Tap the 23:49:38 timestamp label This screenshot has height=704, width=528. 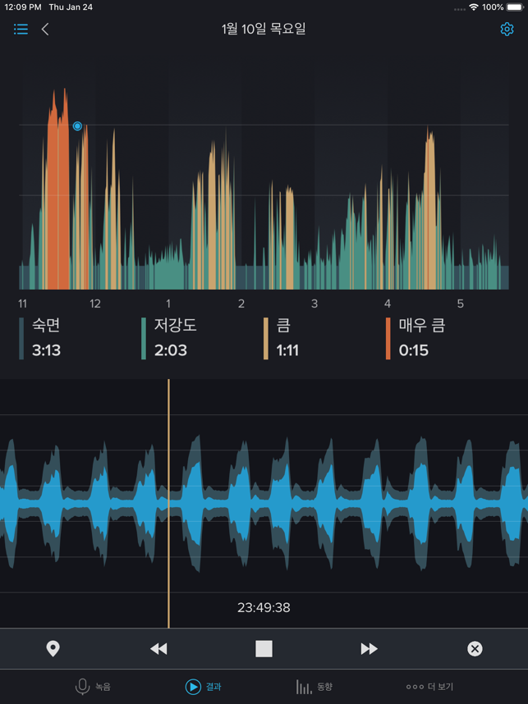pos(264,608)
